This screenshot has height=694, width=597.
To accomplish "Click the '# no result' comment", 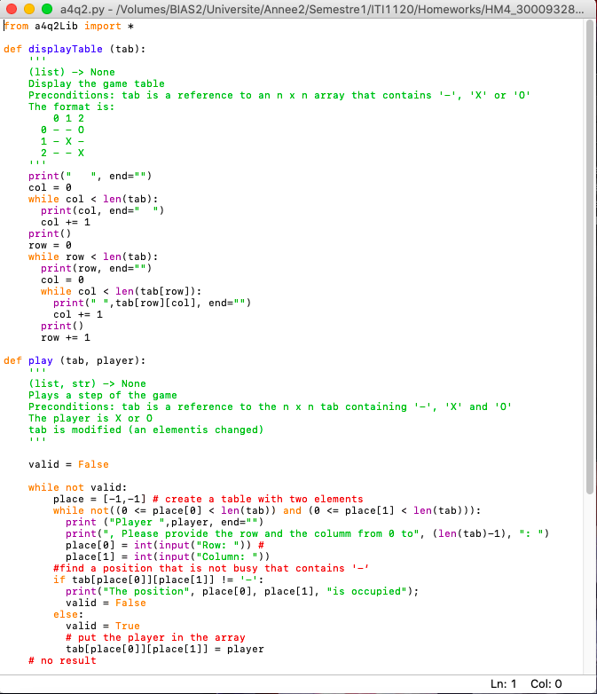I will point(62,660).
